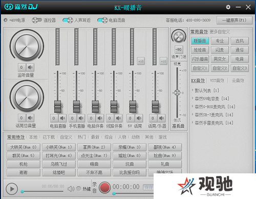The height and width of the screenshot is (199, 256).
Task: Click the 电脑伴奏 value box showing 0
Action: click(91, 118)
